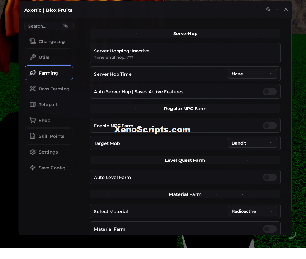The width and height of the screenshot is (306, 259).
Task: Go to Boss Farming tab
Action: click(49, 89)
